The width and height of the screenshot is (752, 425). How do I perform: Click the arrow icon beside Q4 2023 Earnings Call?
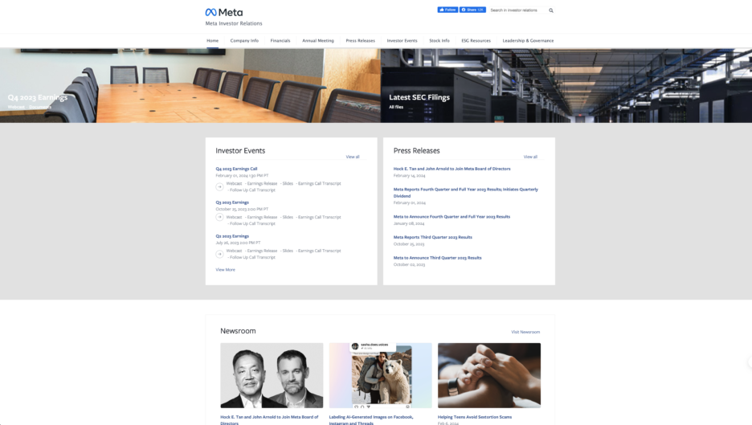pos(219,186)
